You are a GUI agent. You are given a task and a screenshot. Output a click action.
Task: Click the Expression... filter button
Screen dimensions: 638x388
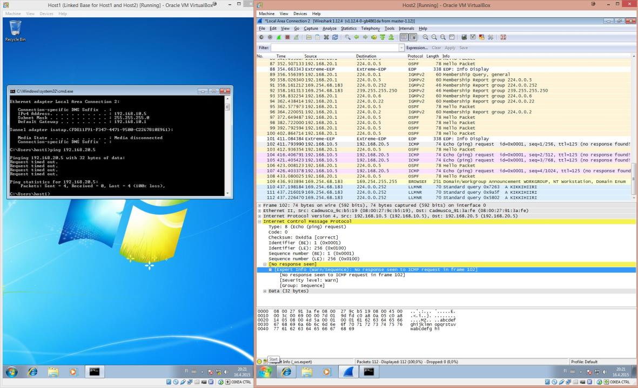coord(417,48)
